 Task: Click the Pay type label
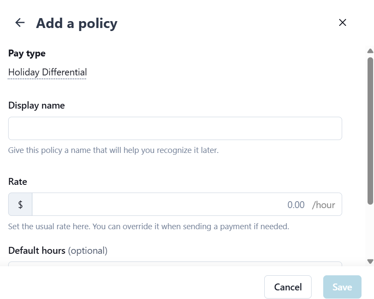point(27,53)
